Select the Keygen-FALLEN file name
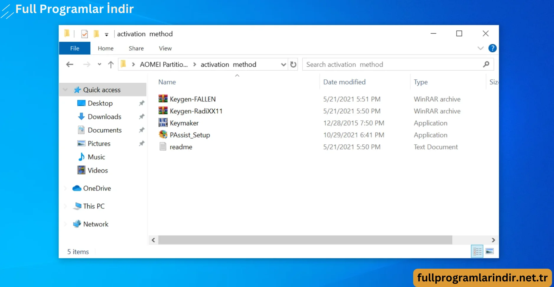The height and width of the screenshot is (287, 554). click(x=193, y=99)
